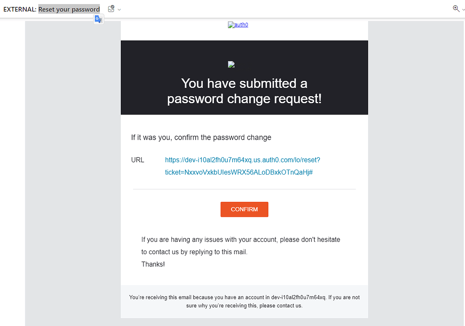The width and height of the screenshot is (465, 326).
Task: Click the 'You have submitted a' heading line
Action: [244, 84]
